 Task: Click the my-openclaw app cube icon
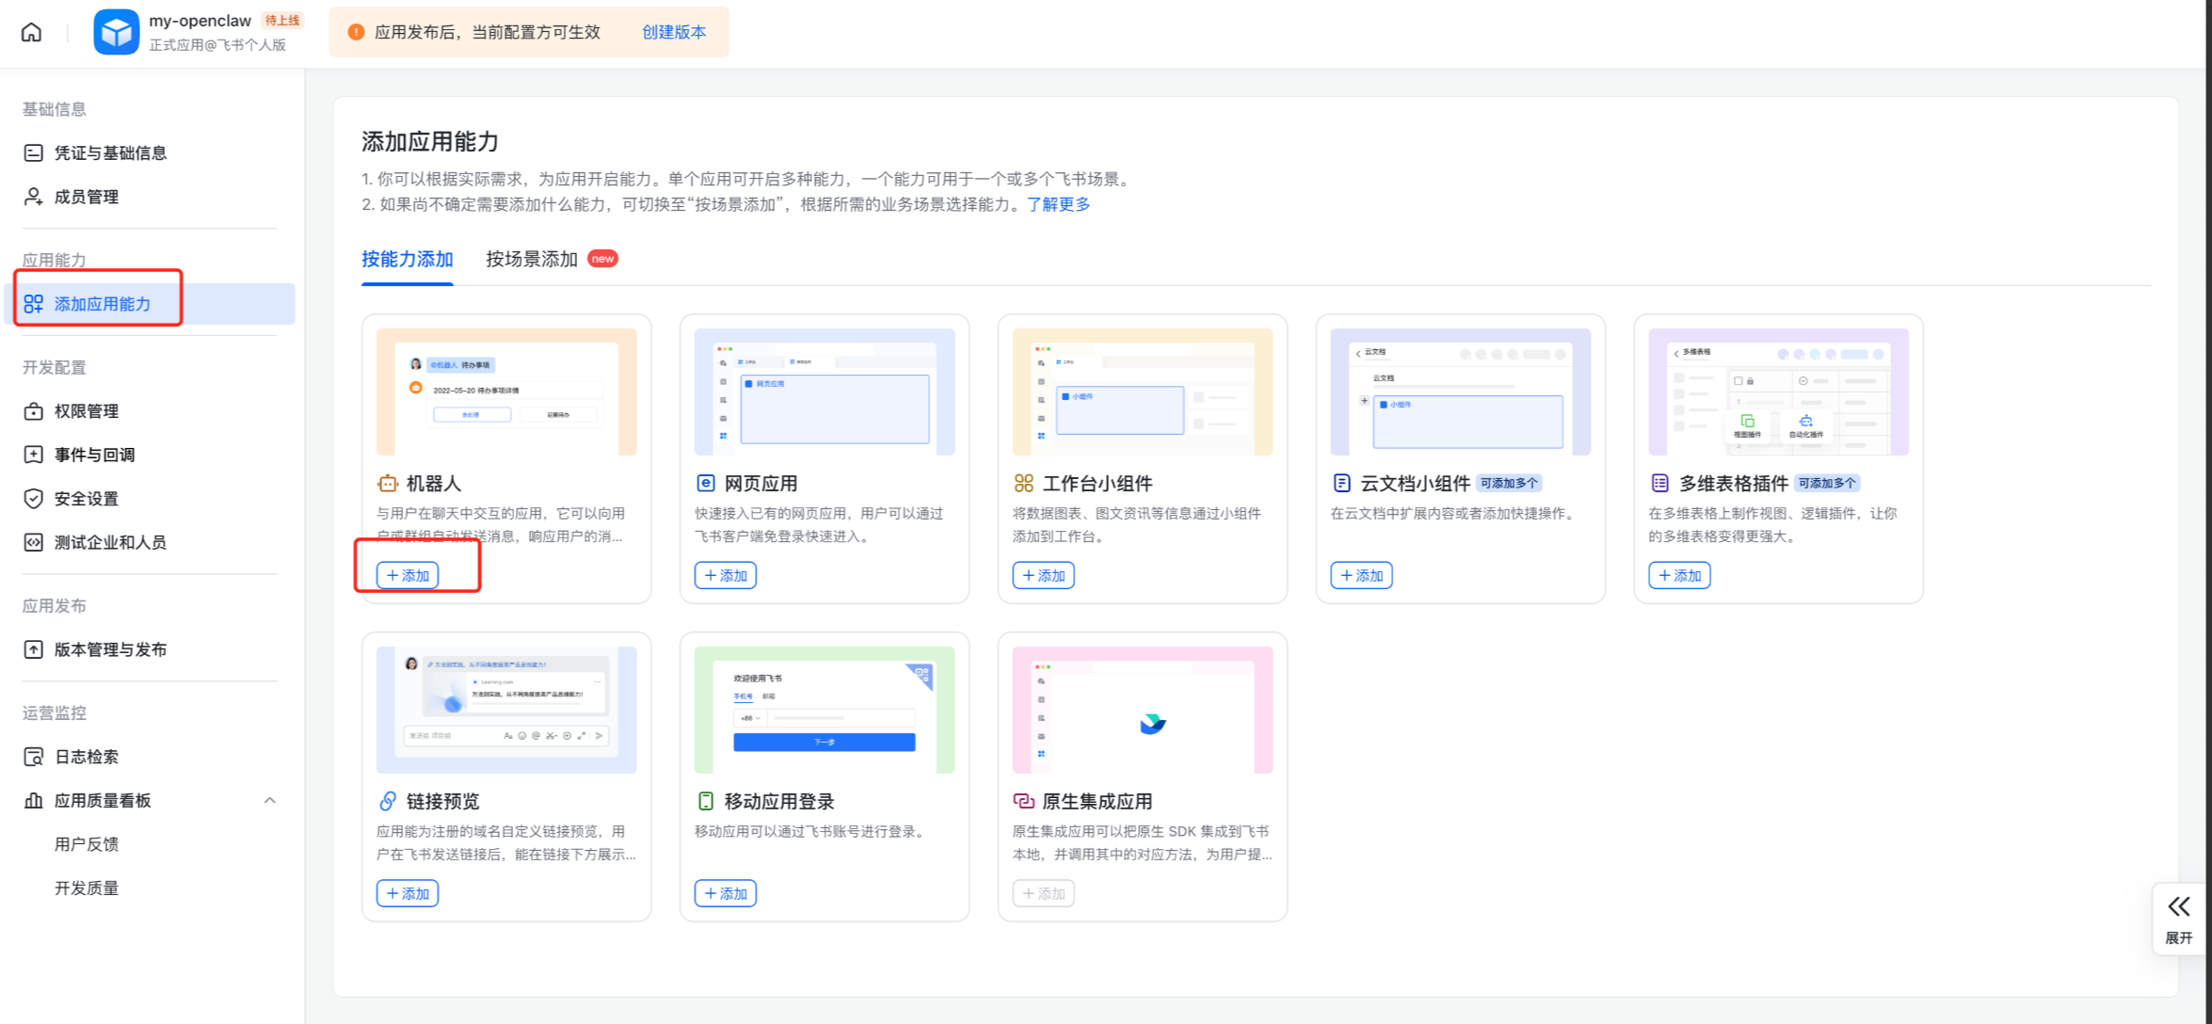click(116, 32)
